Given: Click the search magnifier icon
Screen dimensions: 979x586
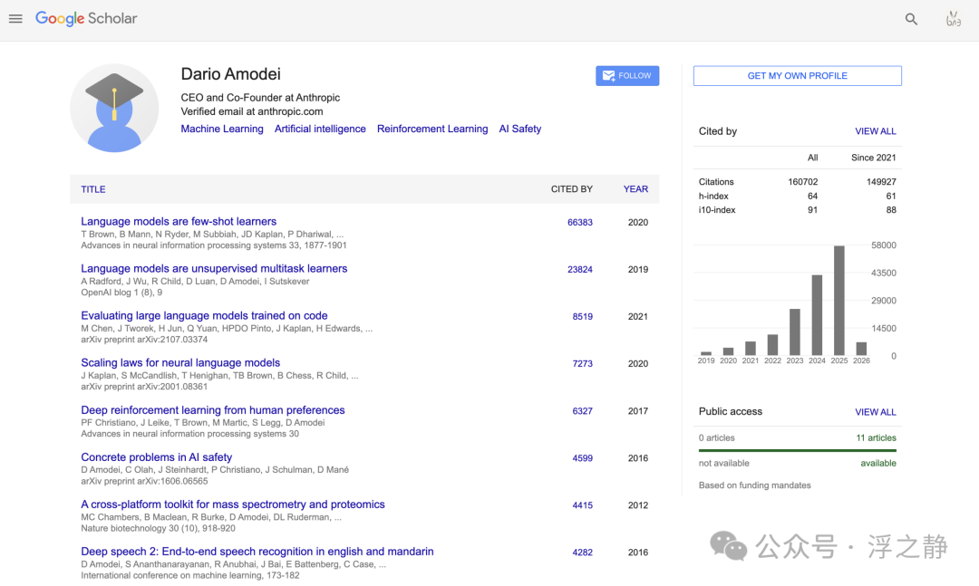Looking at the screenshot, I should [x=912, y=19].
